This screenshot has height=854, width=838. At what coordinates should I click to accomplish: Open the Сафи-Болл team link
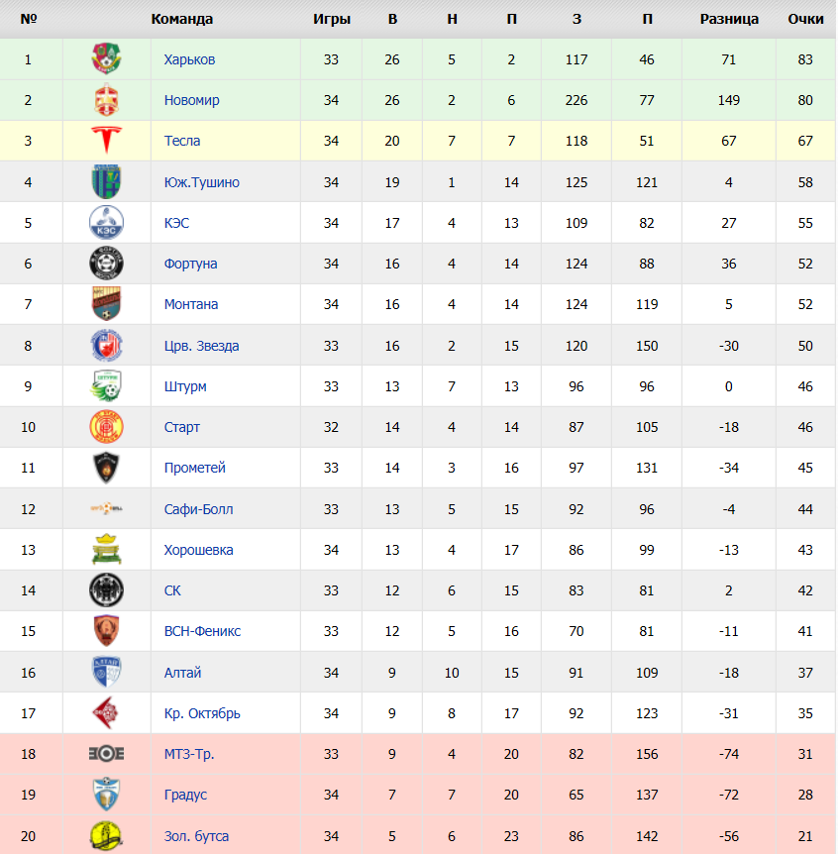click(x=199, y=509)
